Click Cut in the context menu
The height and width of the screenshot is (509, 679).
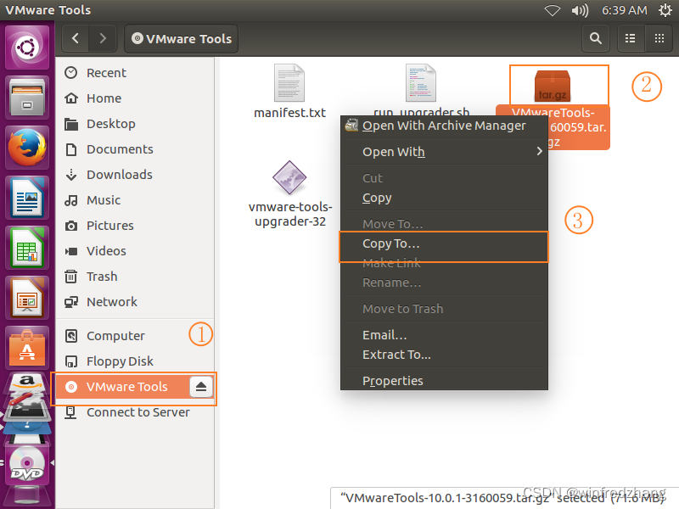tap(444, 178)
